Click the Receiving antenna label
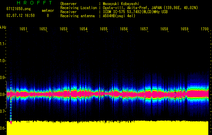The image size is (212, 135). point(78,16)
